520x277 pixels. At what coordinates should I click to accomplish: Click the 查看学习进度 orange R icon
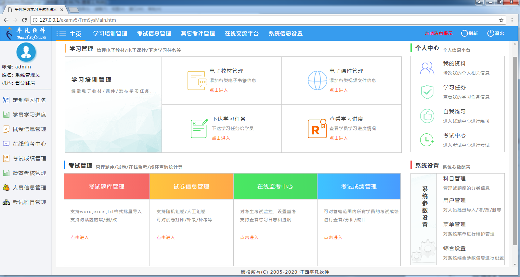click(317, 128)
